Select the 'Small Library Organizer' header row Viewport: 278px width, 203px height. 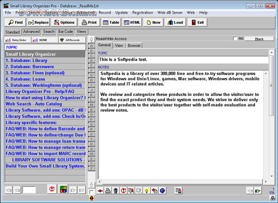(x=45, y=54)
